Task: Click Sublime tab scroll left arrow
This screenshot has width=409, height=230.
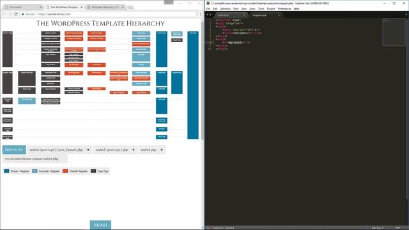Action: [x=207, y=15]
